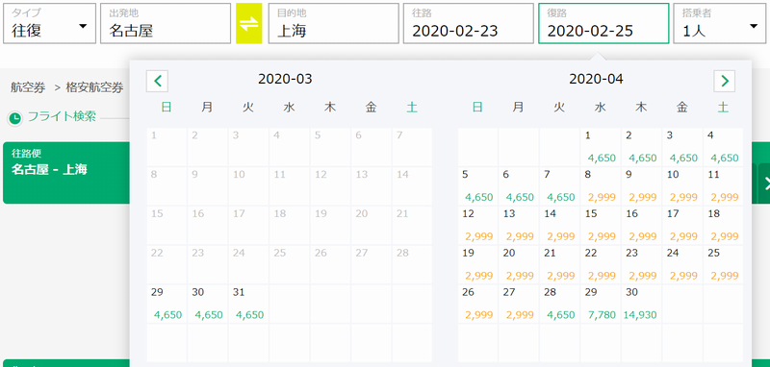Click the arrow right of the 往路便 banner

click(764, 183)
